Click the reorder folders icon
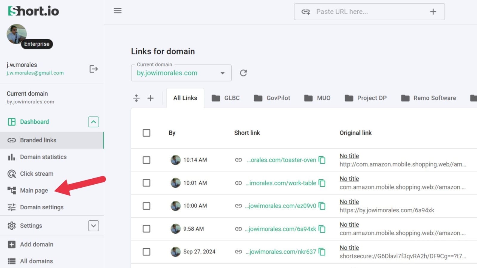This screenshot has width=477, height=268. point(136,98)
